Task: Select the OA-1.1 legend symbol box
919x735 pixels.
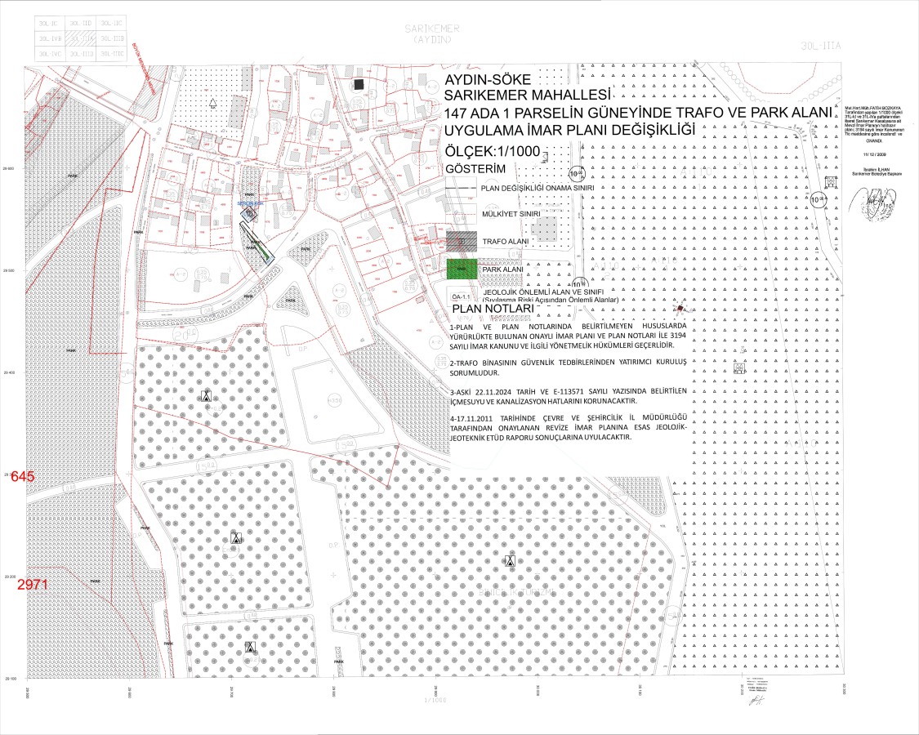Action: pos(462,296)
